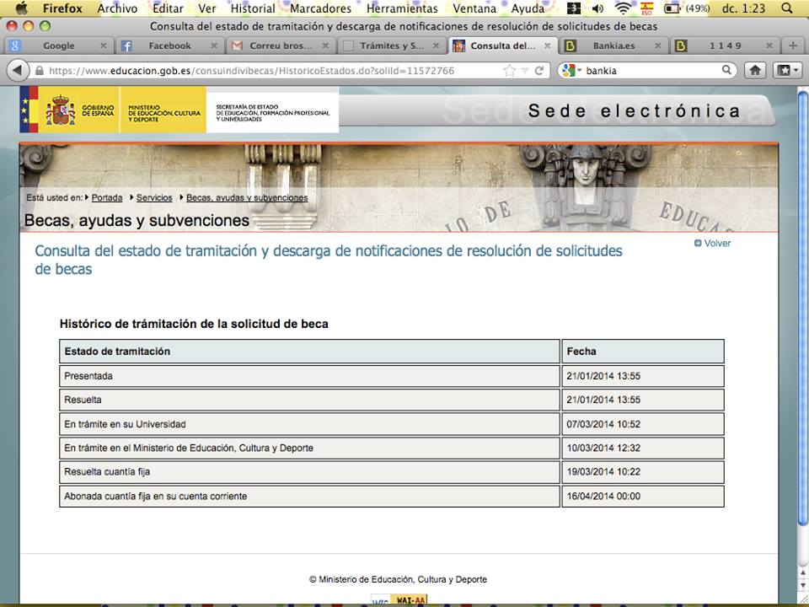Click the browser back arrow button
The width and height of the screenshot is (809, 607).
coord(17,71)
